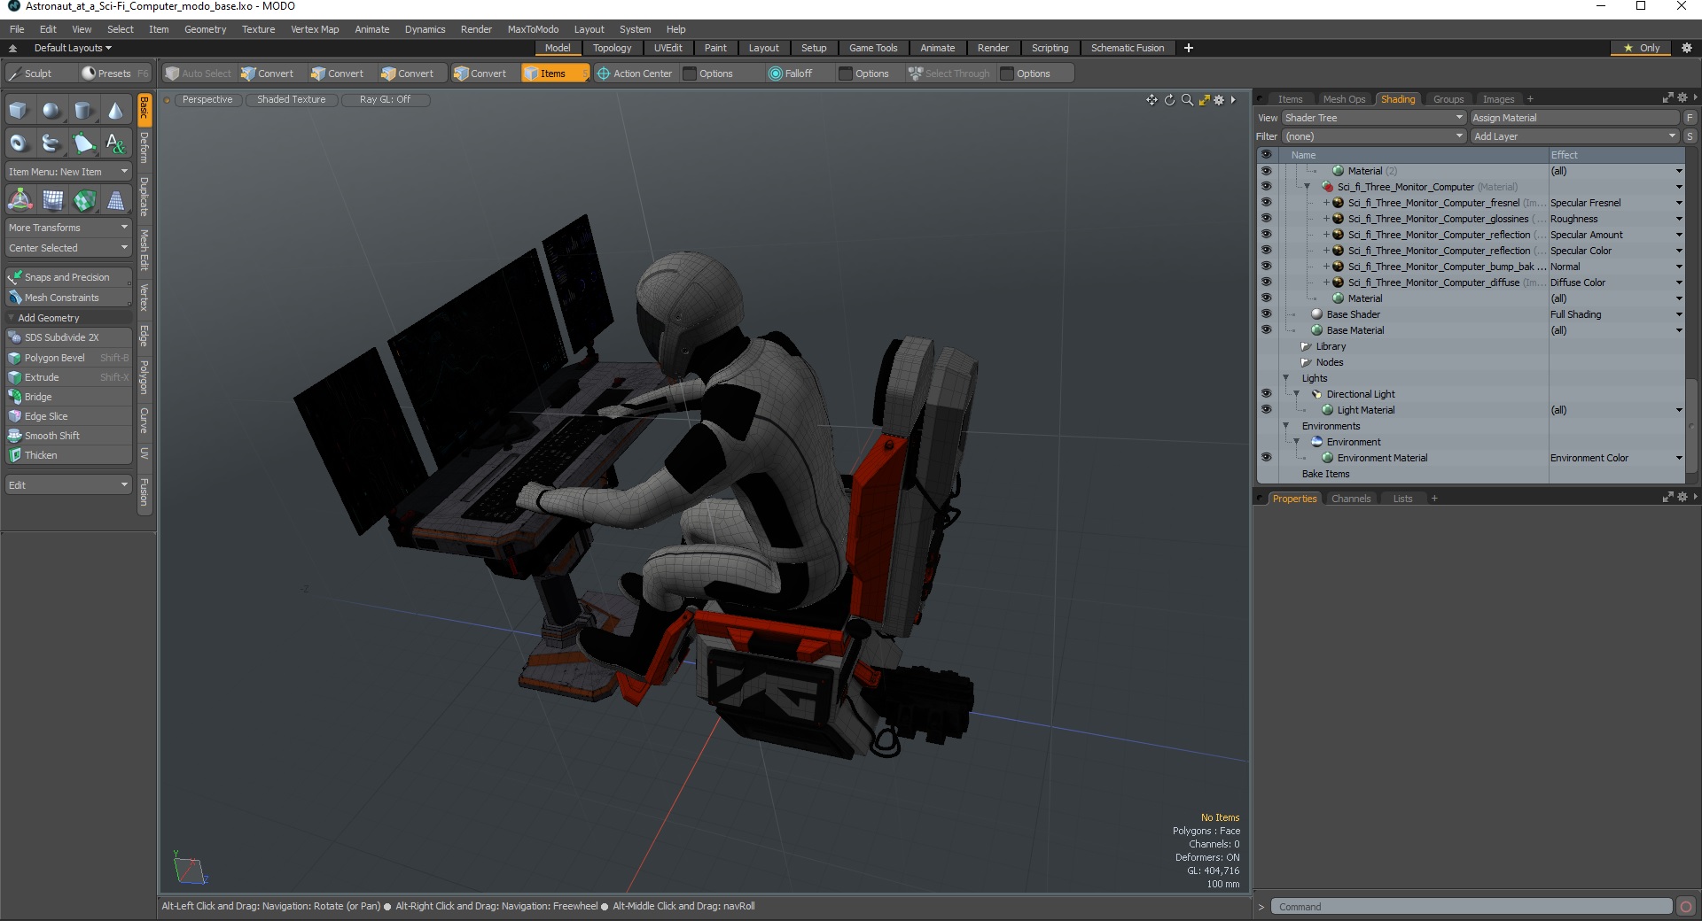Select the Pen polygon tool
The height and width of the screenshot is (921, 1702).
coord(83,143)
